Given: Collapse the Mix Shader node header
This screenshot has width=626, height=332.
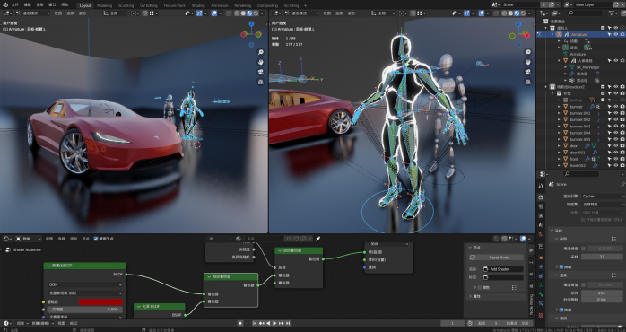Looking at the screenshot, I should [x=280, y=250].
